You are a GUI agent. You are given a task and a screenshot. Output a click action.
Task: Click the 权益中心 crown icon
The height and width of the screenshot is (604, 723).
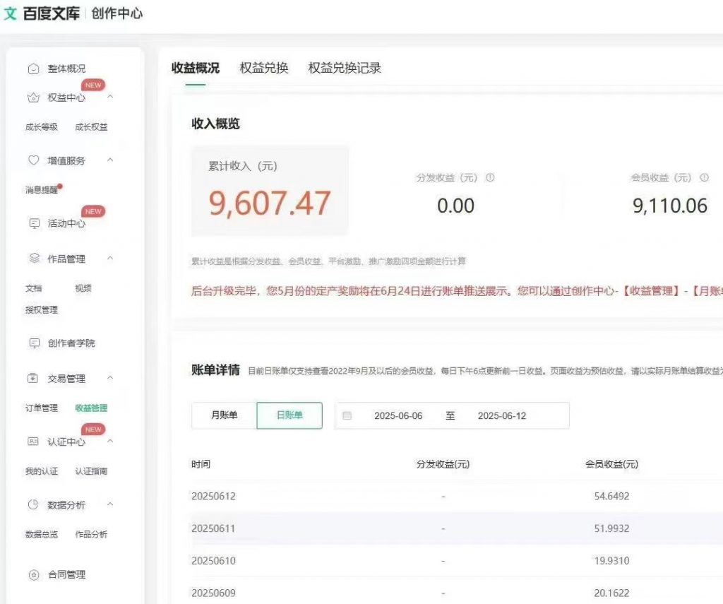pos(33,97)
